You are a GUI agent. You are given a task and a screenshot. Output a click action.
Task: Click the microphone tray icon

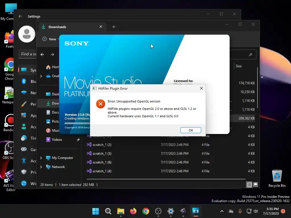pyautogui.click(x=240, y=211)
